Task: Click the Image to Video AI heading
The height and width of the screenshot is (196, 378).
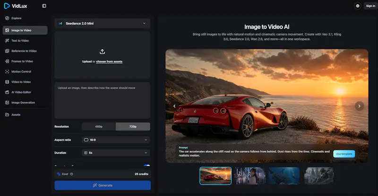Action: pyautogui.click(x=267, y=27)
